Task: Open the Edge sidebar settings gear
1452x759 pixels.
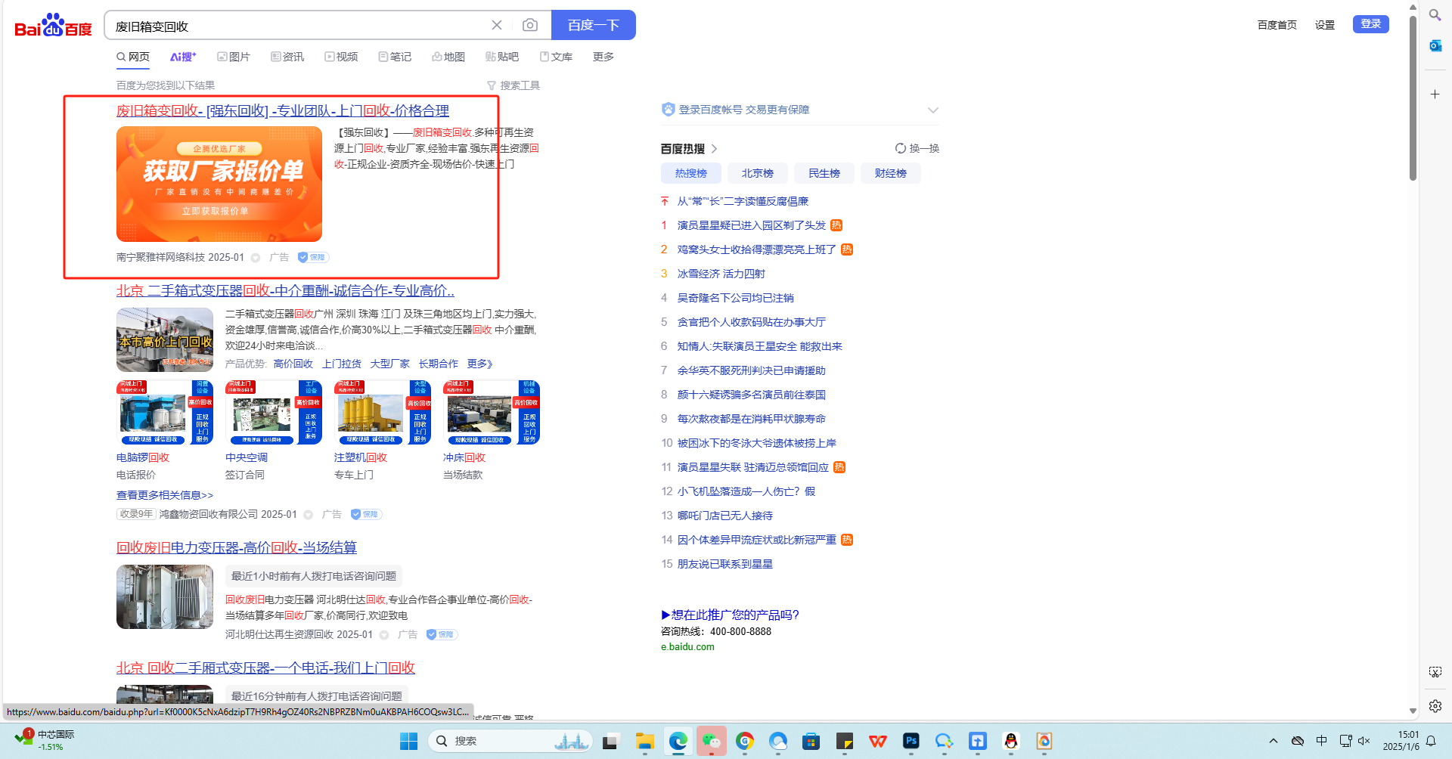Action: click(1435, 706)
